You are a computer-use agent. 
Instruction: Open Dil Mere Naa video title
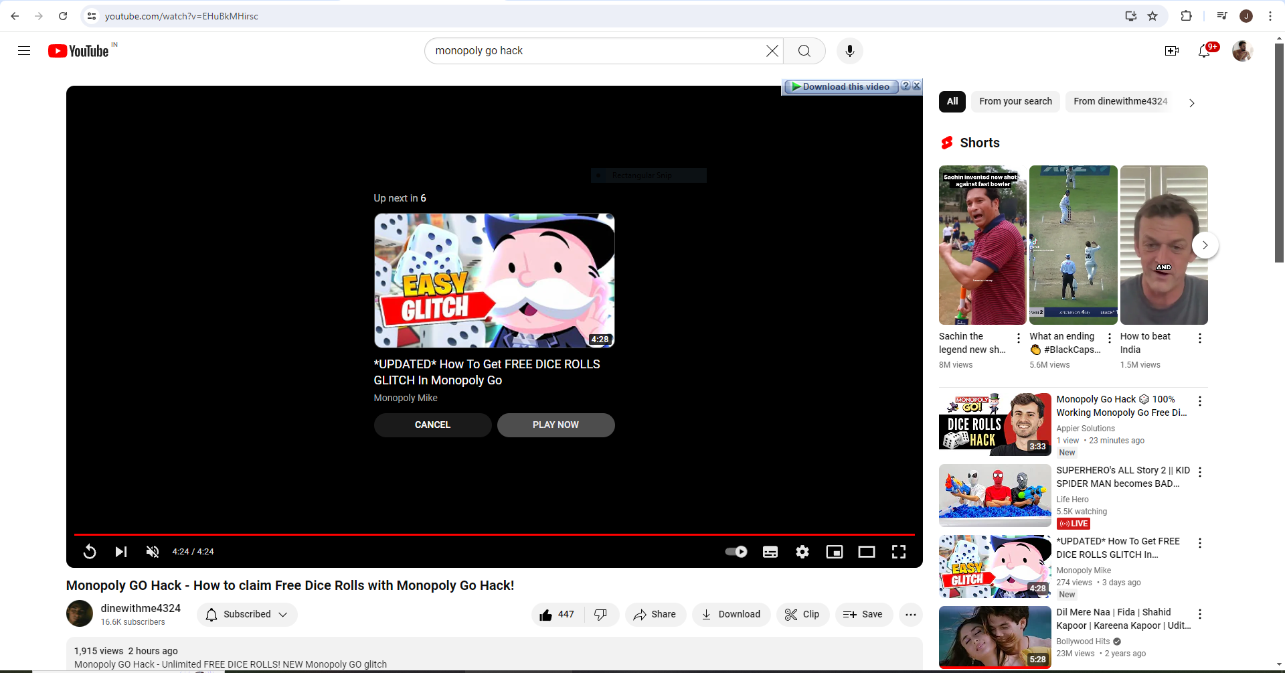pos(1124,619)
